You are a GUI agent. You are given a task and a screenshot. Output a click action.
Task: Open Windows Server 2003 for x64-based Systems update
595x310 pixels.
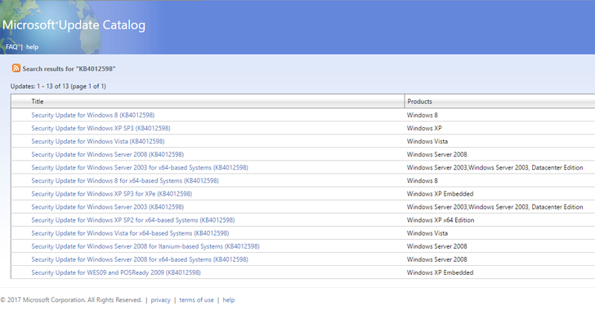tap(140, 167)
